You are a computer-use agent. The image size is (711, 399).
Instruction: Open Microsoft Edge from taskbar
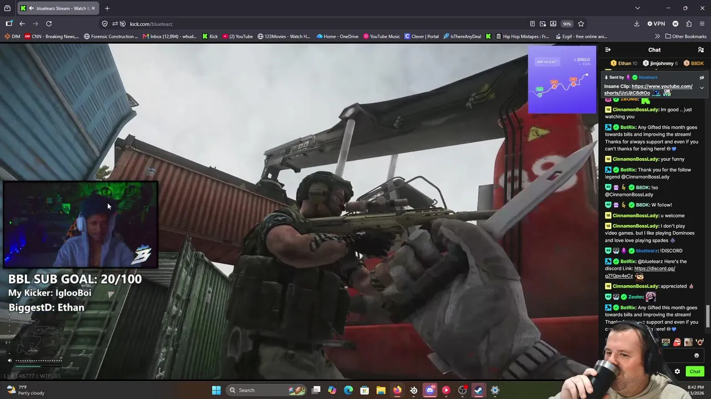pos(348,390)
